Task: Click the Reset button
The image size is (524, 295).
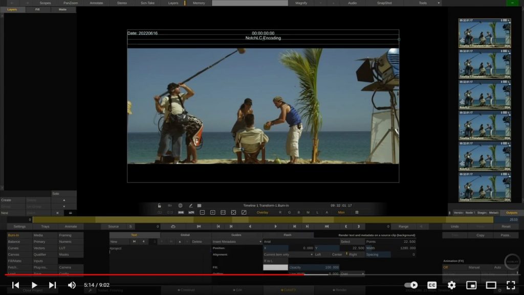Action: tap(506, 226)
